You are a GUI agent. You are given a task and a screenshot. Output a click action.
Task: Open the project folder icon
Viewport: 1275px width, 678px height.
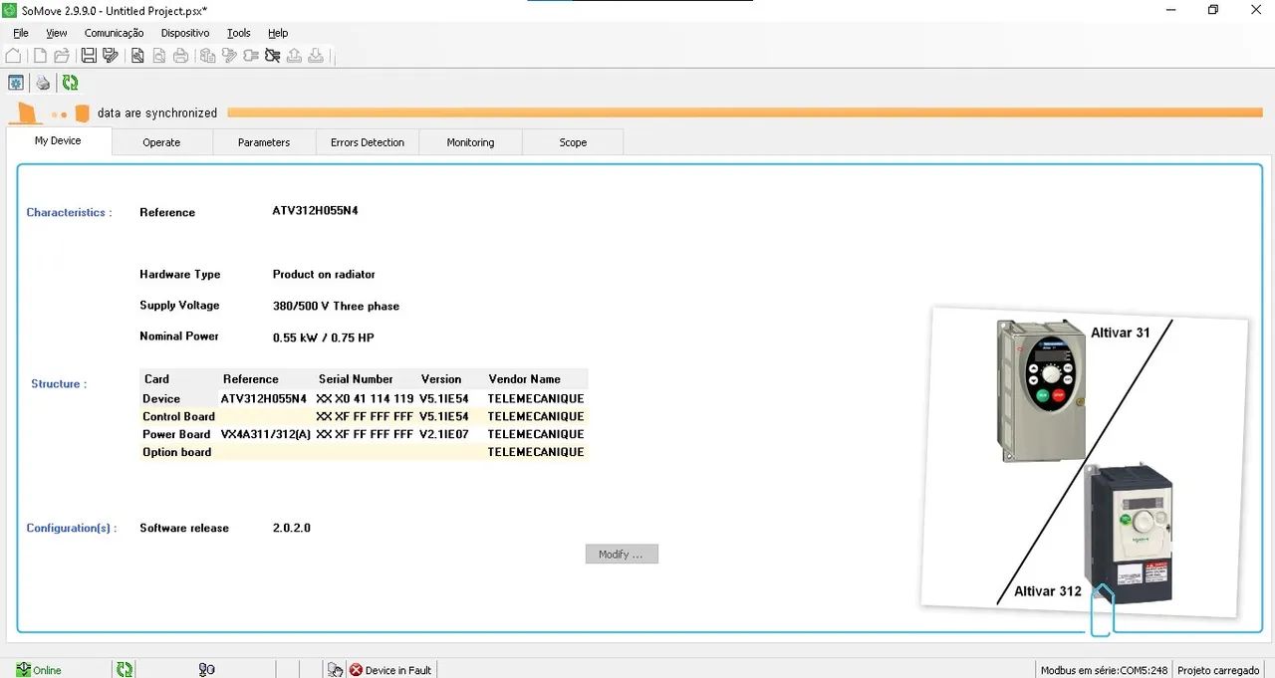62,56
